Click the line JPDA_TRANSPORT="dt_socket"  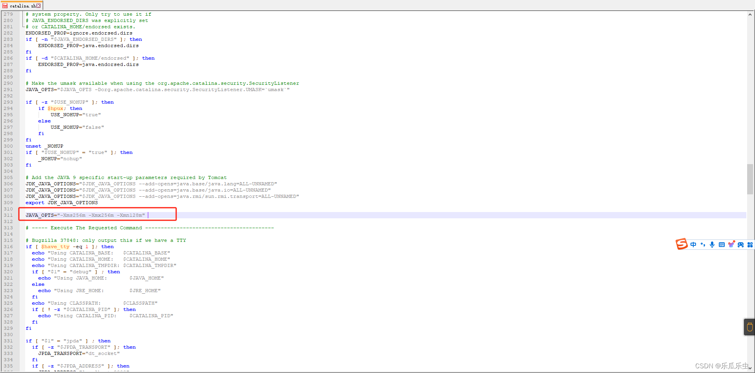[79, 353]
